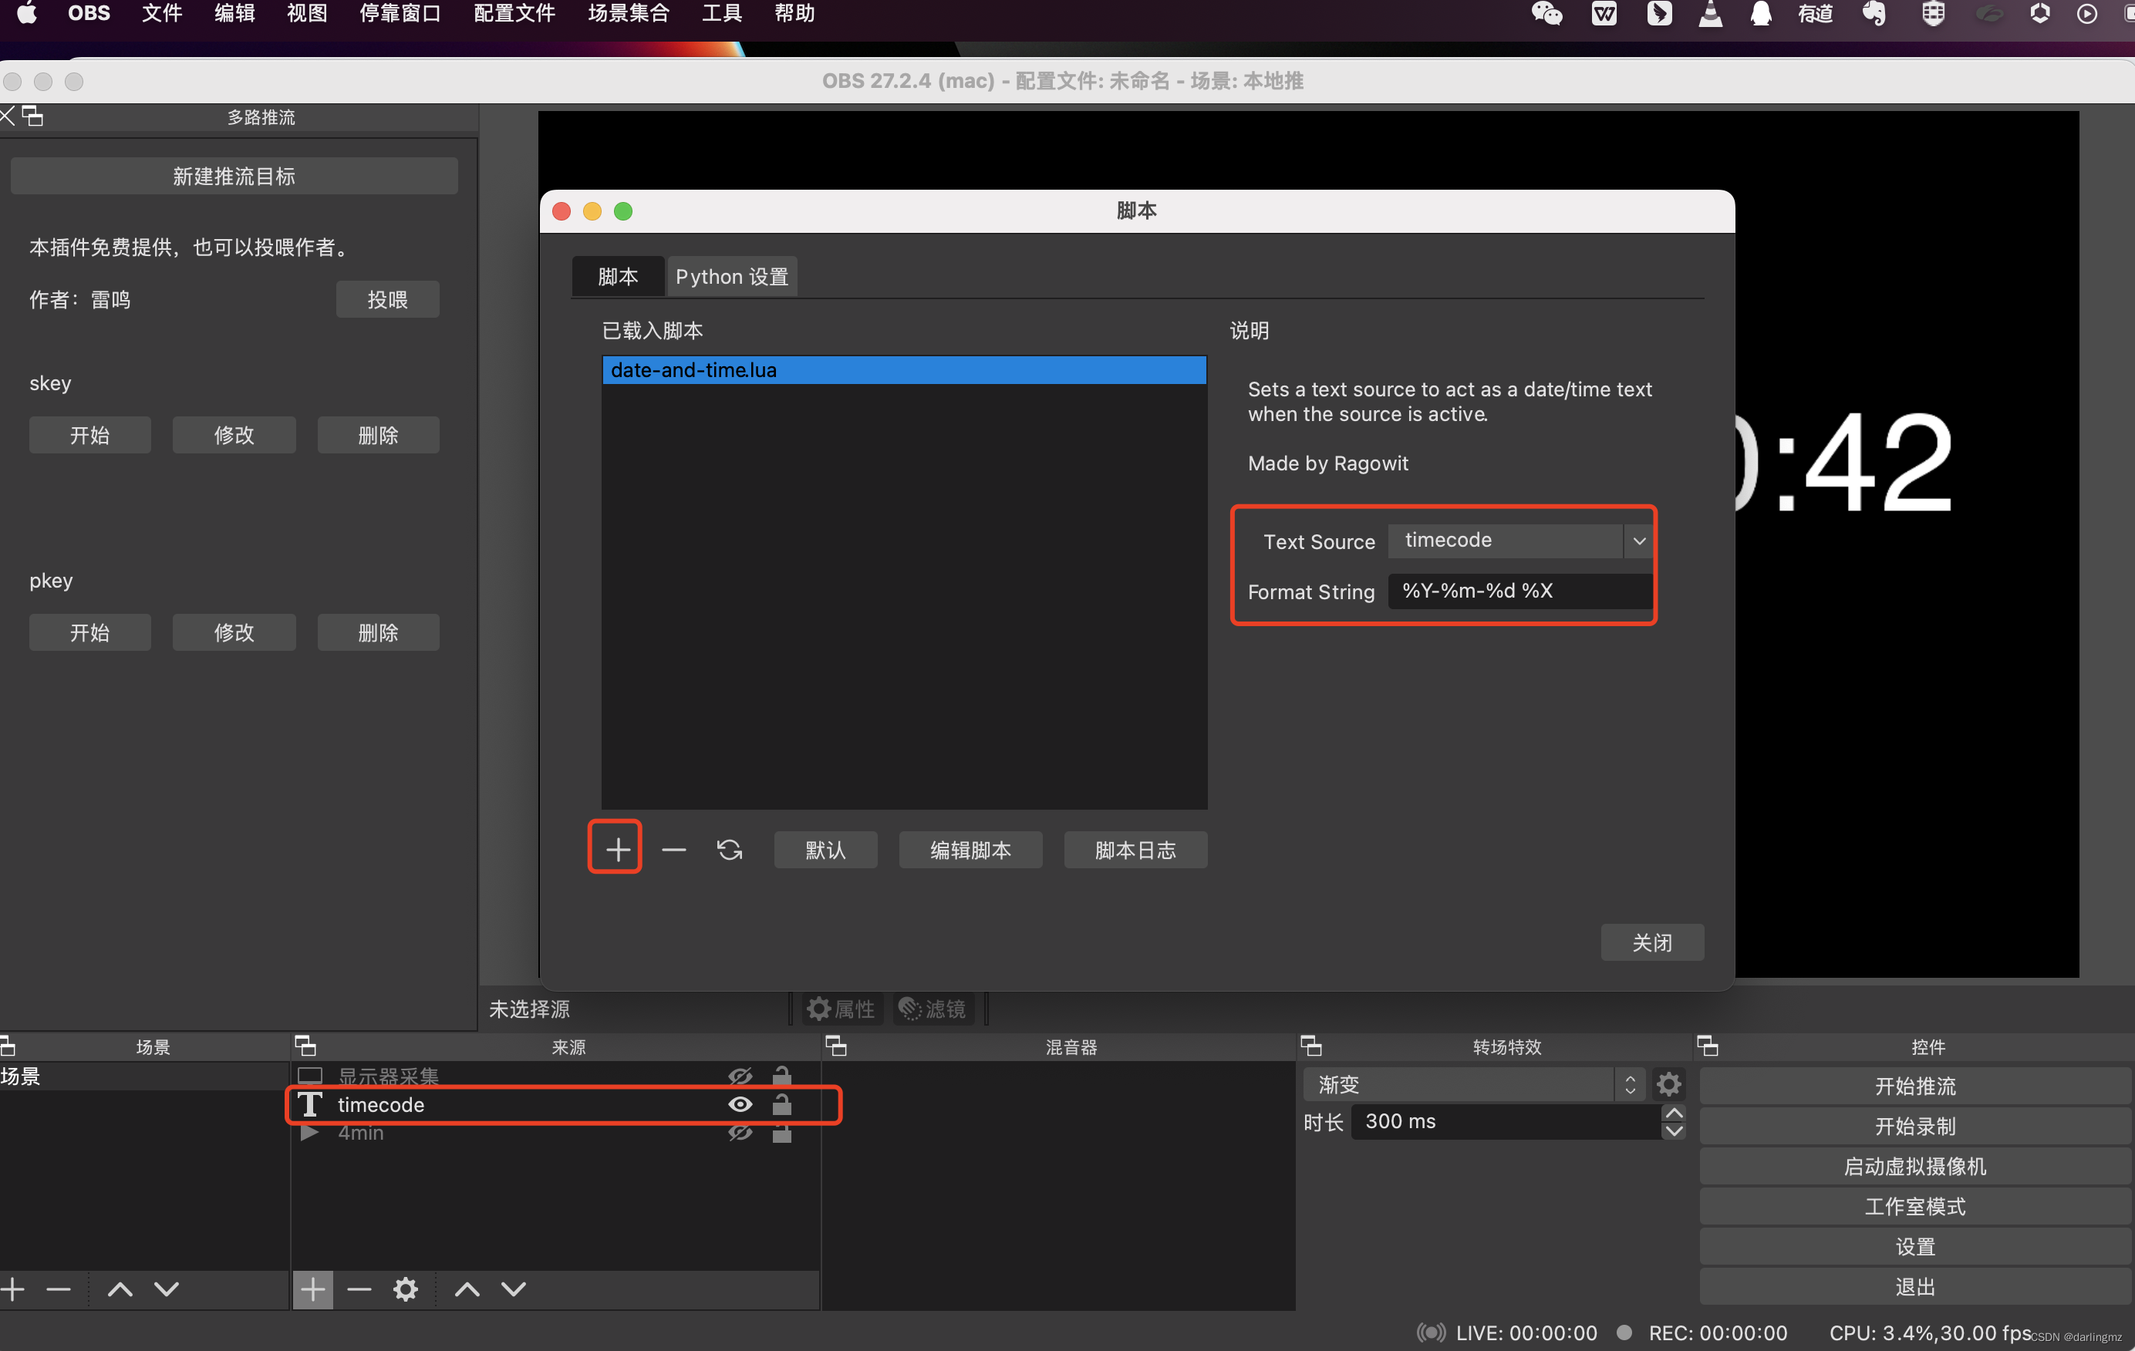Click 开始录制 to start recording
This screenshot has width=2135, height=1351.
pyautogui.click(x=1915, y=1126)
